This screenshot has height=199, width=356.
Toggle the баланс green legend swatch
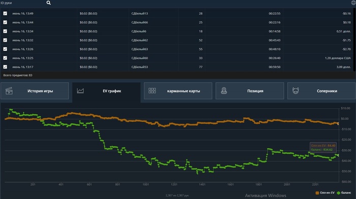coord(338,193)
